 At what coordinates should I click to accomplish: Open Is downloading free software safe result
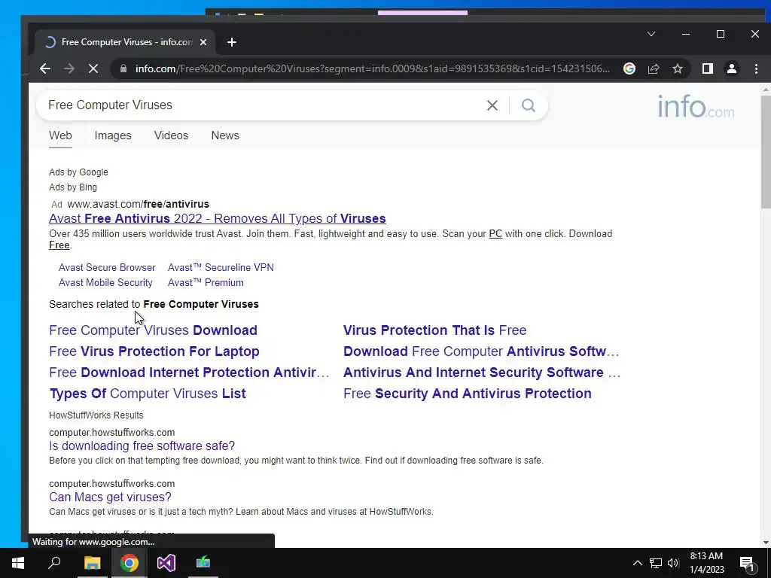142,446
